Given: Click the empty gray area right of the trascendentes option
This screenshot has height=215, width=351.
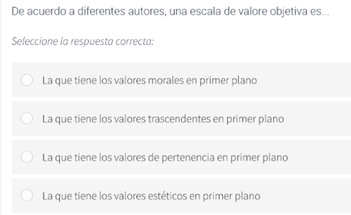Looking at the screenshot, I should pos(318,119).
